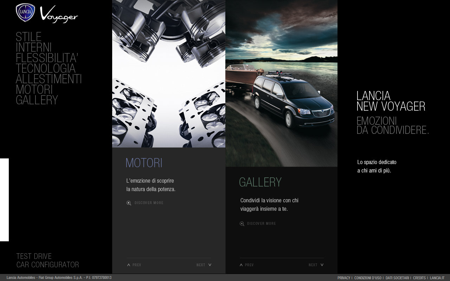This screenshot has width=450, height=281.
Task: Open the STILE menu section
Action: [28, 37]
